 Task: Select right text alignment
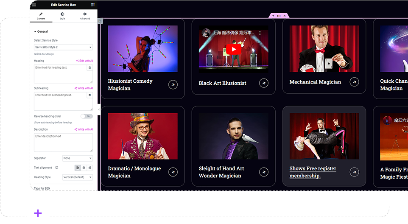point(90,168)
